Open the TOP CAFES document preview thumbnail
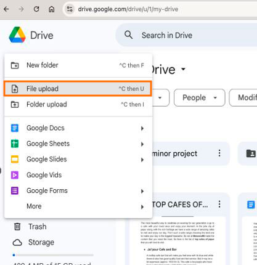 pos(177,240)
